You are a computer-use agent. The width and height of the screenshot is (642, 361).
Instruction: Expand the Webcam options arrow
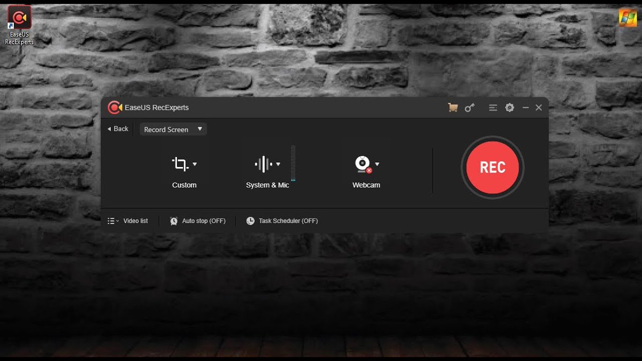coord(377,164)
